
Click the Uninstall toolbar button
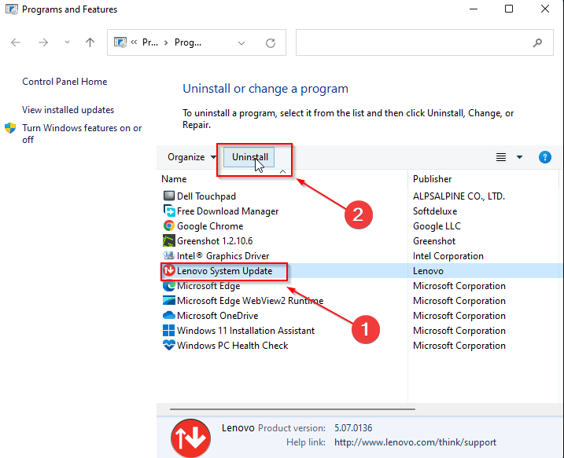[249, 157]
